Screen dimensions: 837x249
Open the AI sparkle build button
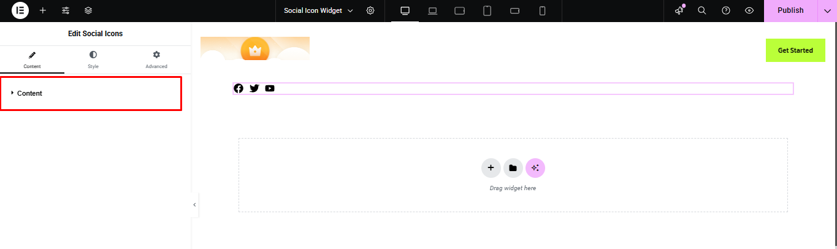coord(535,167)
